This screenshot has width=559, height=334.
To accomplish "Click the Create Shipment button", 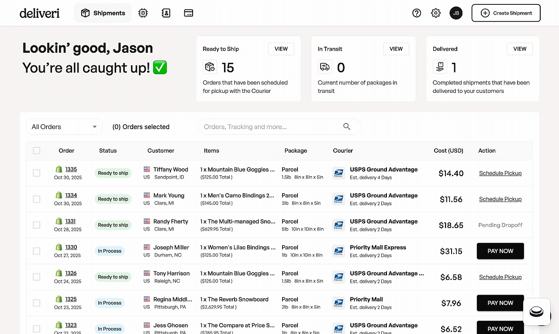I will pyautogui.click(x=506, y=13).
